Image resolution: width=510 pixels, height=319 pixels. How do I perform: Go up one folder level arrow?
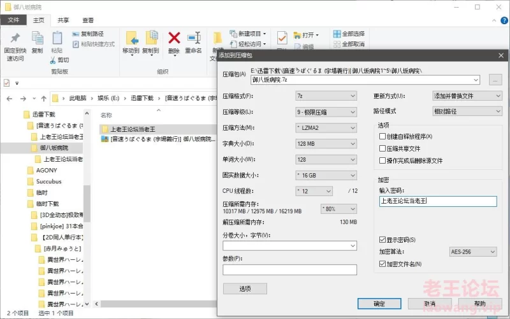coord(44,99)
